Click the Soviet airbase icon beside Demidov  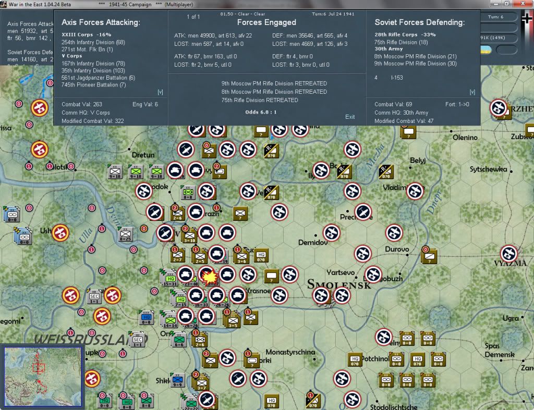(x=331, y=233)
